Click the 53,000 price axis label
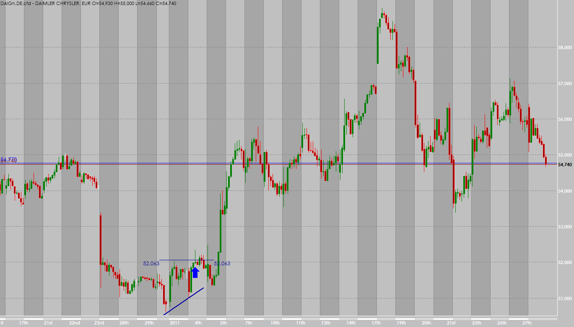 click(566, 227)
